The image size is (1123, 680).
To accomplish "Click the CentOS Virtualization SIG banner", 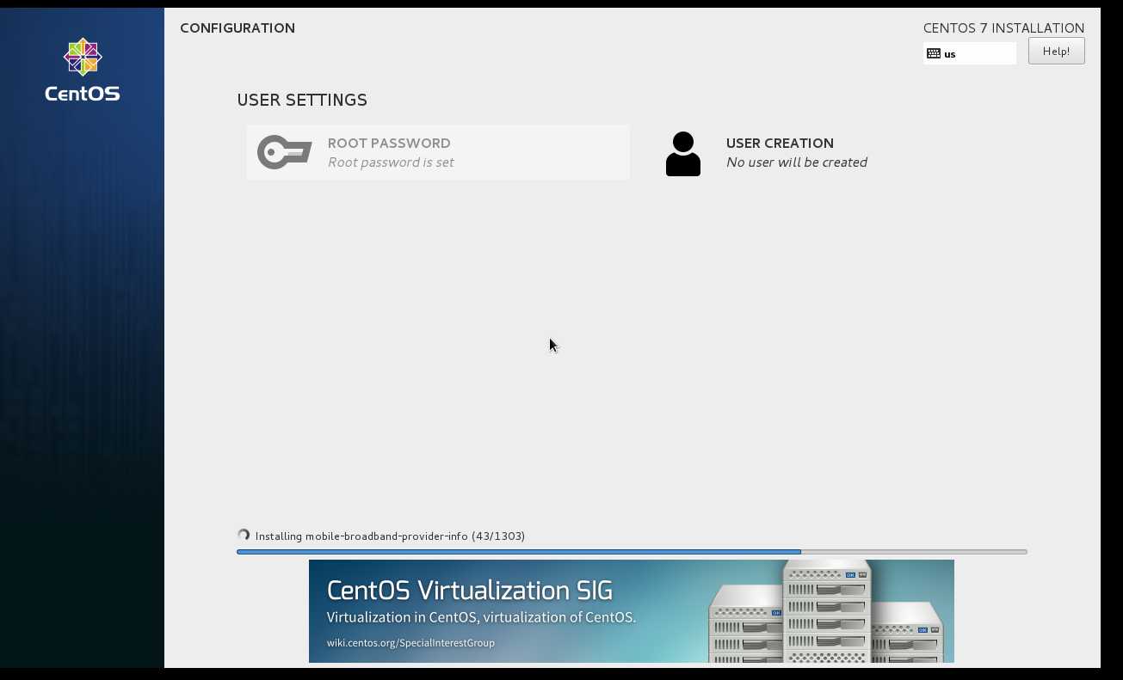I will (632, 611).
